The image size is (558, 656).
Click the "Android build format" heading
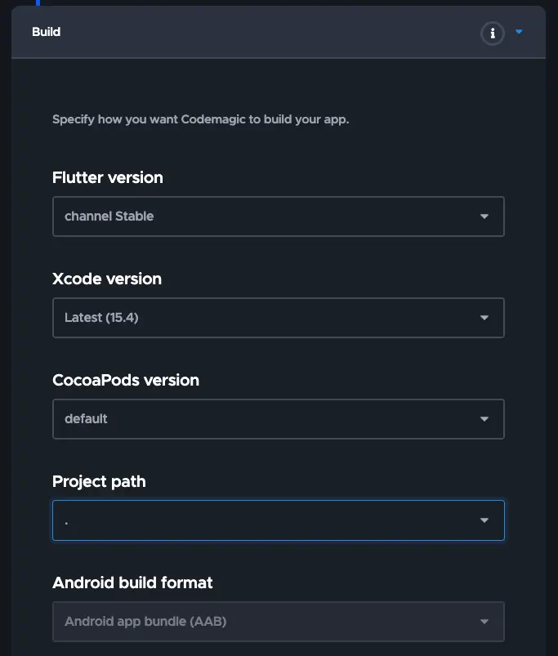coord(132,582)
